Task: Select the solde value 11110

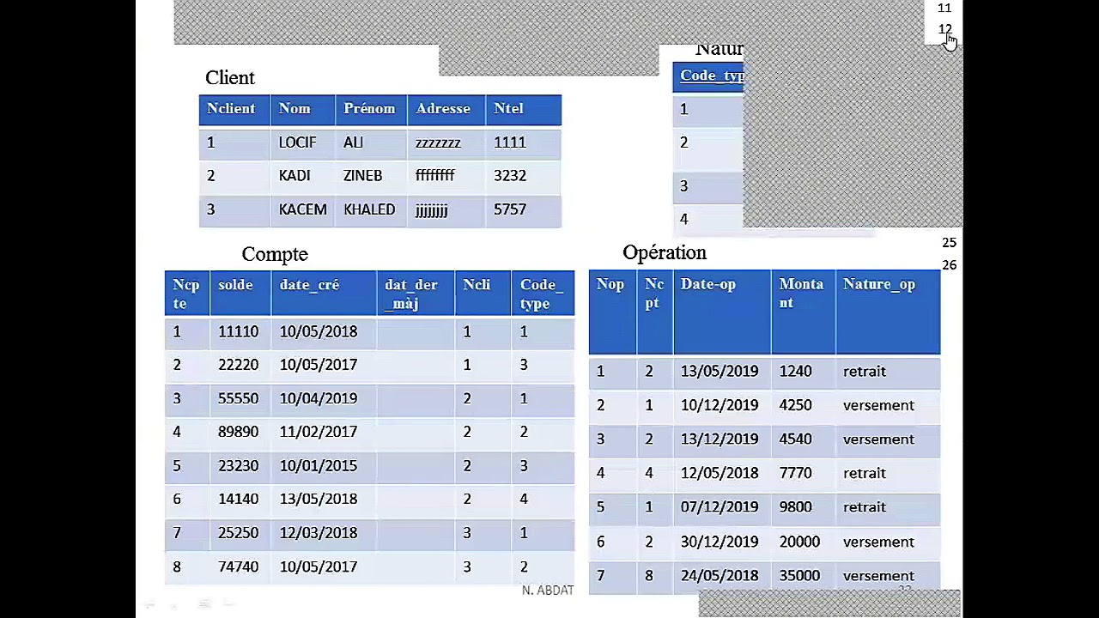Action: point(238,331)
